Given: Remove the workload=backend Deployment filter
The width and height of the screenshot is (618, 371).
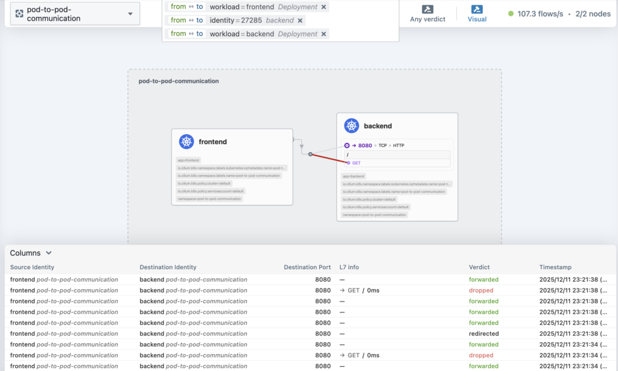Looking at the screenshot, I should point(323,34).
